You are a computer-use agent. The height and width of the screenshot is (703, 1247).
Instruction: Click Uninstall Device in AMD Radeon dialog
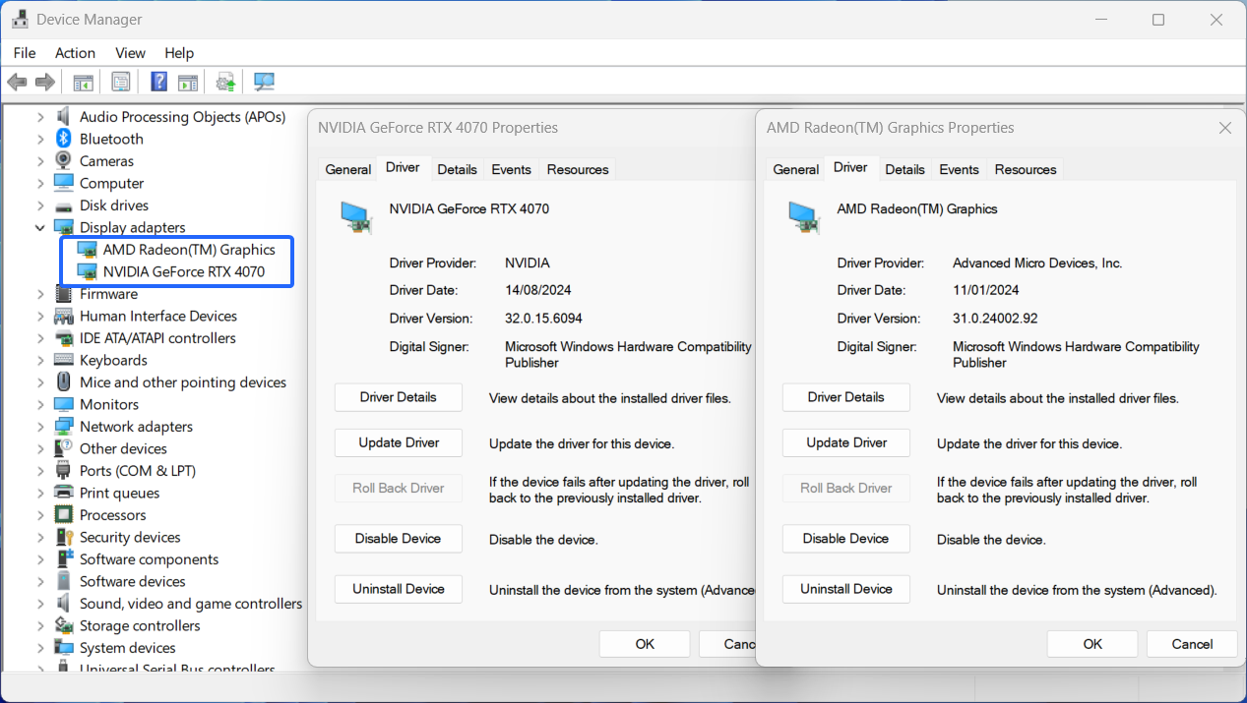(x=845, y=589)
